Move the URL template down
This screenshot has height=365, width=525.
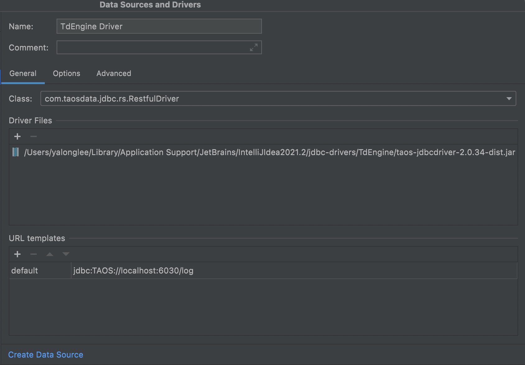pyautogui.click(x=66, y=254)
